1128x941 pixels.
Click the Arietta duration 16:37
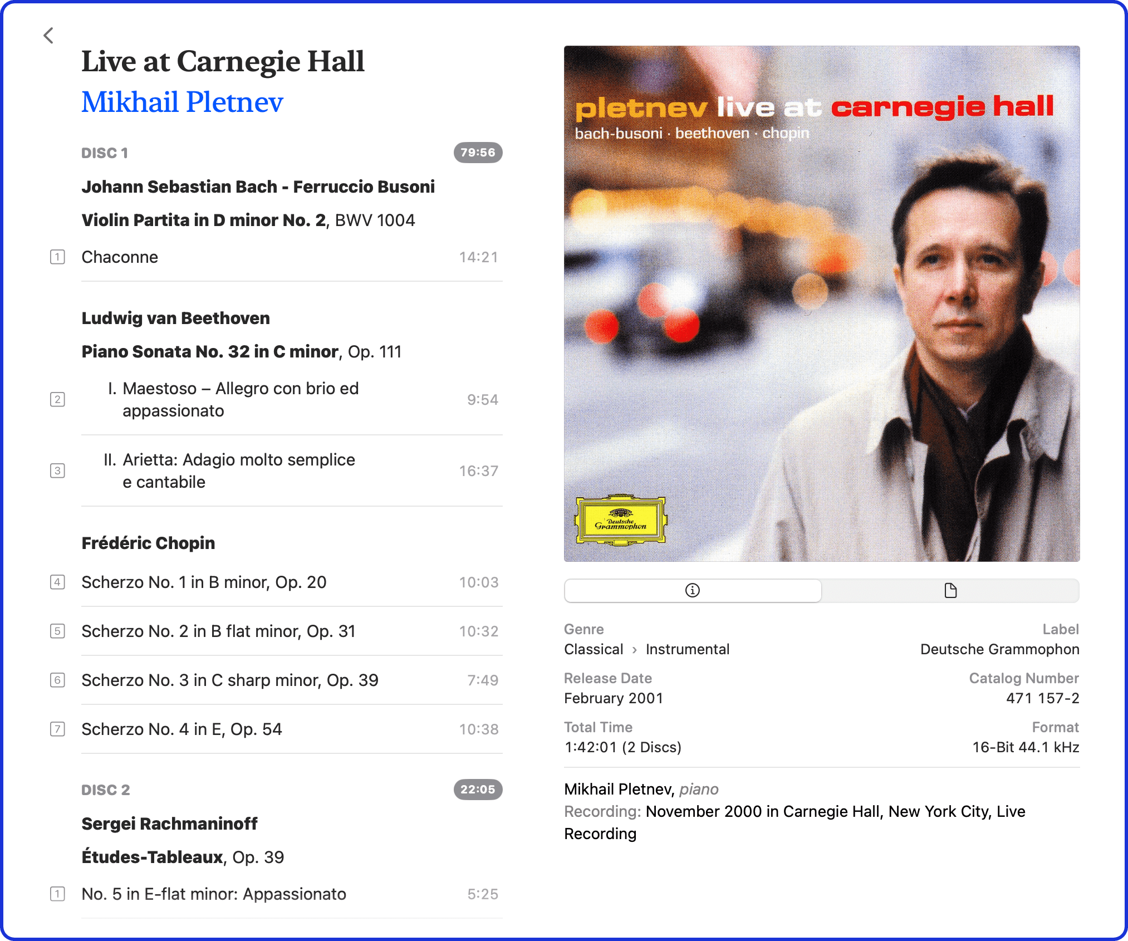[478, 471]
